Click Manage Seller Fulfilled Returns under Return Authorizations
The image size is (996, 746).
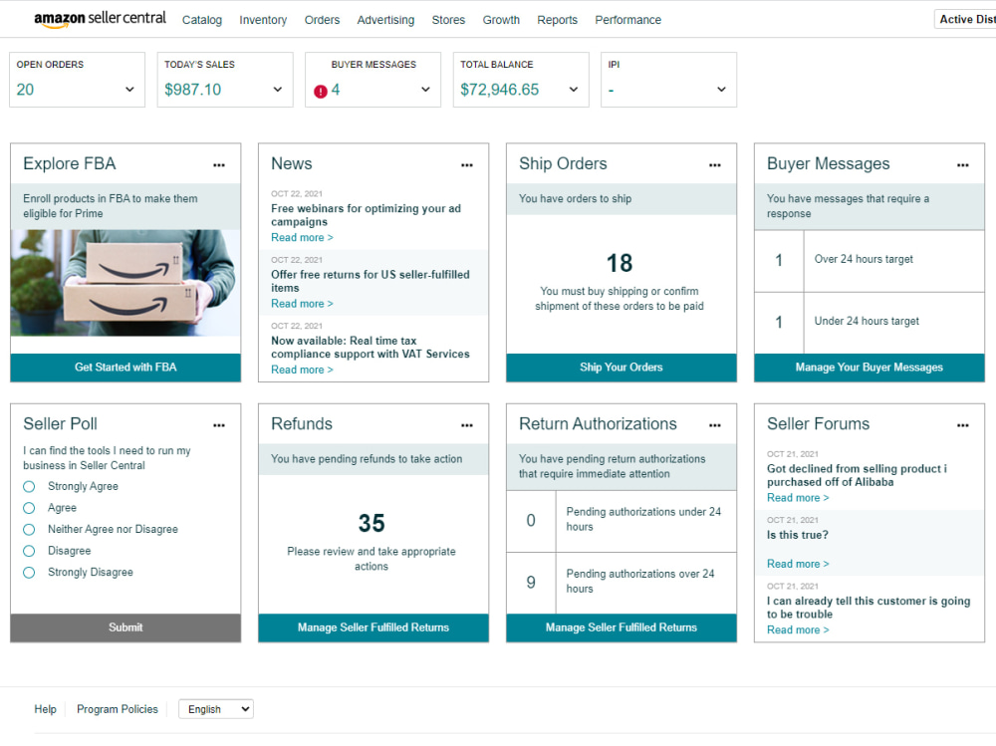click(x=622, y=627)
